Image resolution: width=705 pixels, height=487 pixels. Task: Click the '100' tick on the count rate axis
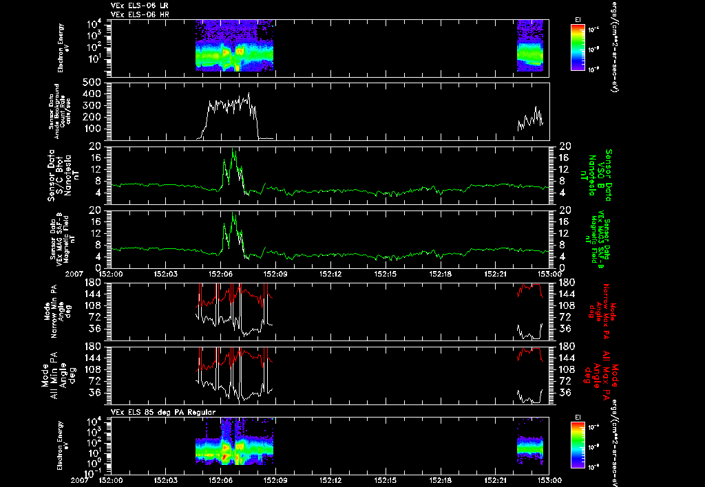pos(93,129)
